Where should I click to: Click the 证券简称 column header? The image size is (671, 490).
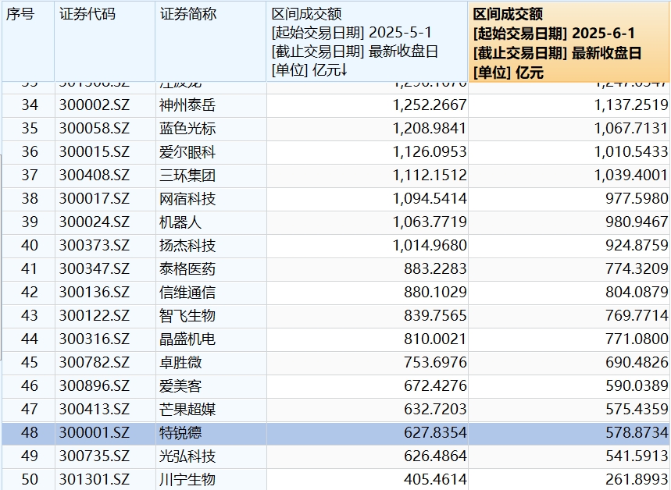pos(211,41)
